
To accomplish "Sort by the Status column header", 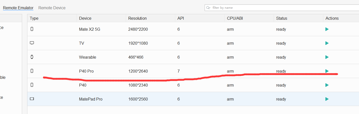I will coord(282,18).
